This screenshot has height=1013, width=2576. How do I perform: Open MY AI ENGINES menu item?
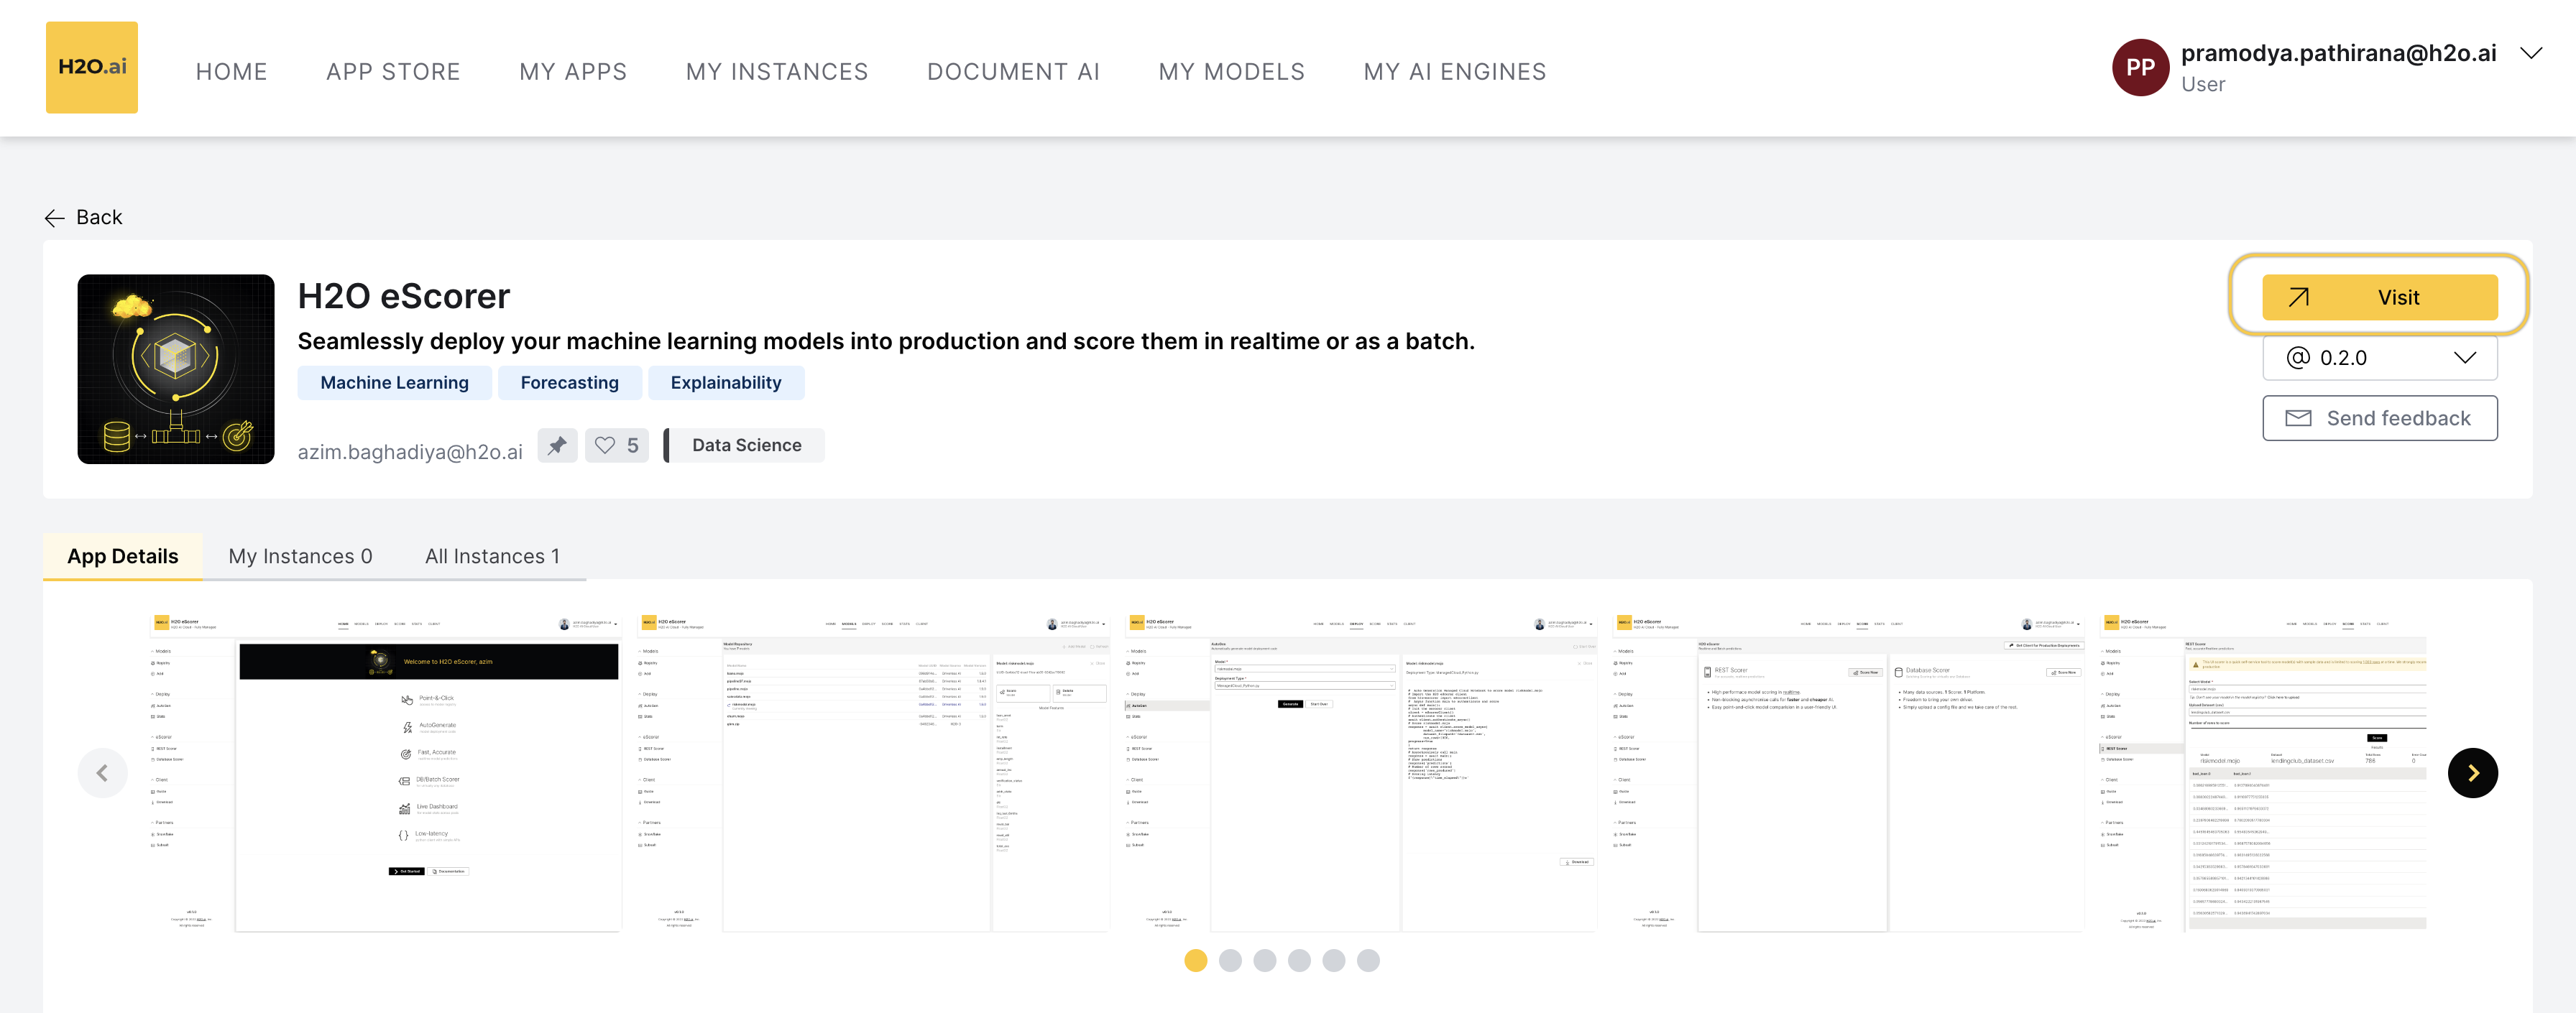pos(1454,72)
